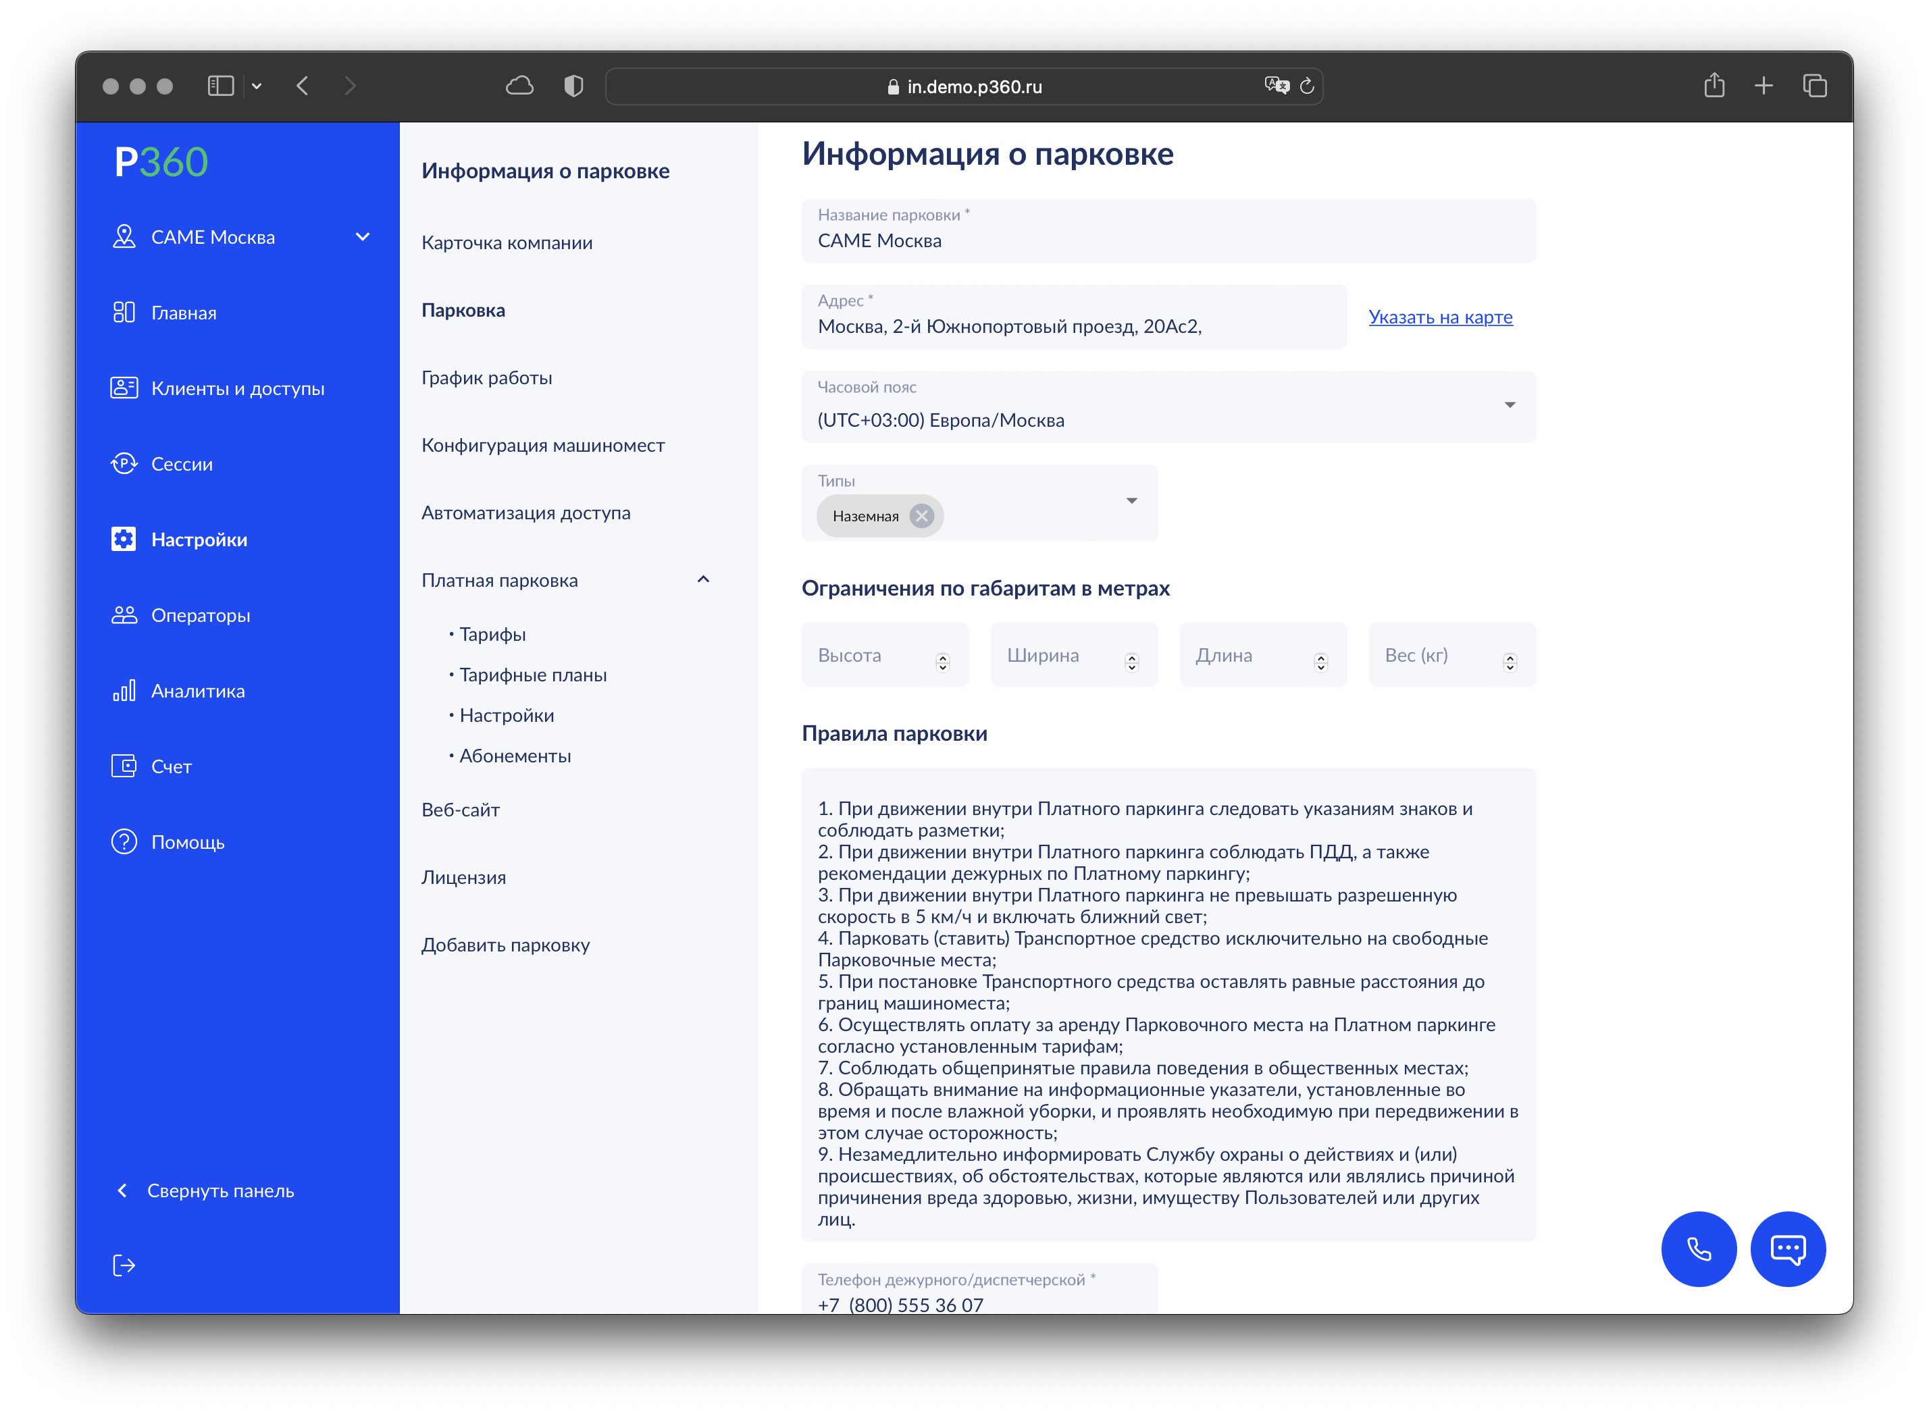The image size is (1929, 1414).
Task: Open Автоматизация доступа item
Action: [525, 513]
